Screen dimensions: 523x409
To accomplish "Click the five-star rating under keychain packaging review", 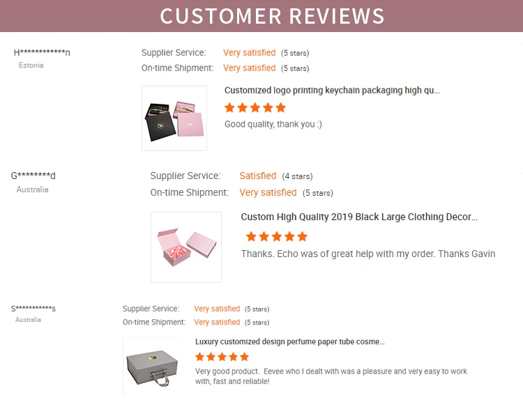I will click(x=255, y=108).
